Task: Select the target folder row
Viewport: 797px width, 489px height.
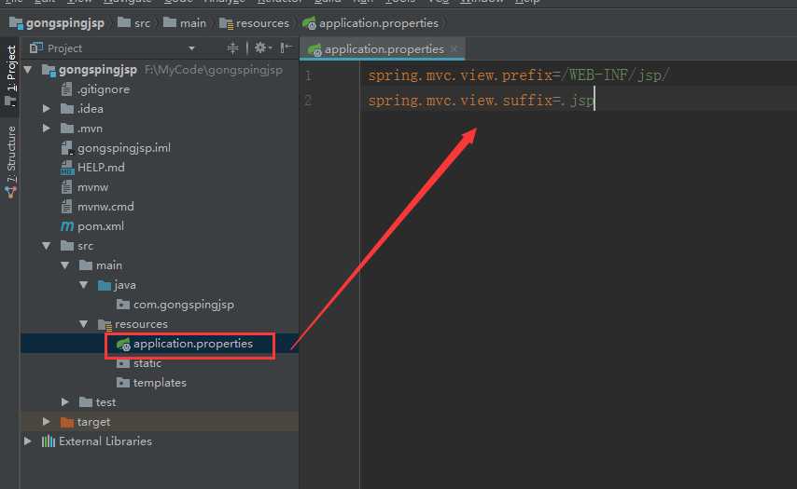Action: (x=159, y=422)
